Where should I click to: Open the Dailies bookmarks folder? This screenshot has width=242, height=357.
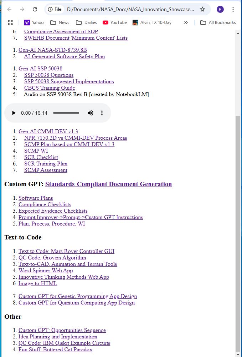(x=86, y=23)
